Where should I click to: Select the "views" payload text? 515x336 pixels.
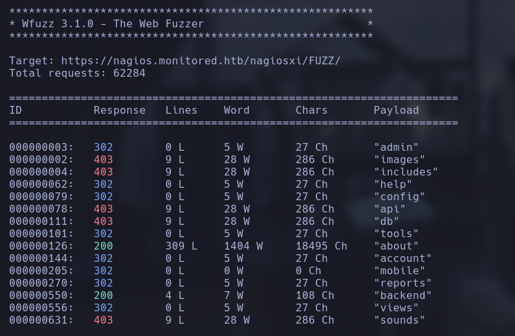click(x=396, y=308)
